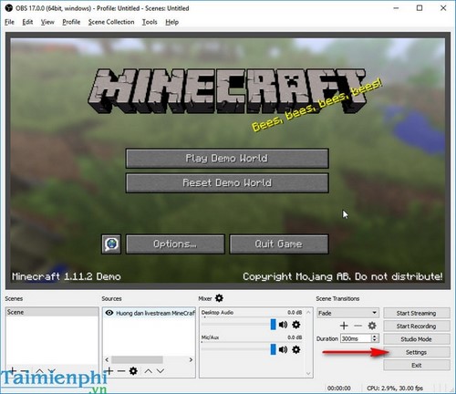Viewport: 456px width, 394px height.
Task: Click the Sources horizontal scrollbar thumb
Action: point(137,359)
